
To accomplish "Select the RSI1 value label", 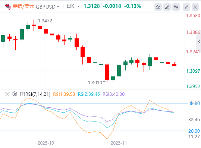I will [x=64, y=94].
